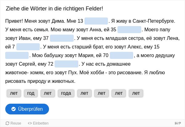Image resolution: width=185 pixels, height=127 pixels.
Task: Click the Überprüfen check button
Action: (x=27, y=109)
